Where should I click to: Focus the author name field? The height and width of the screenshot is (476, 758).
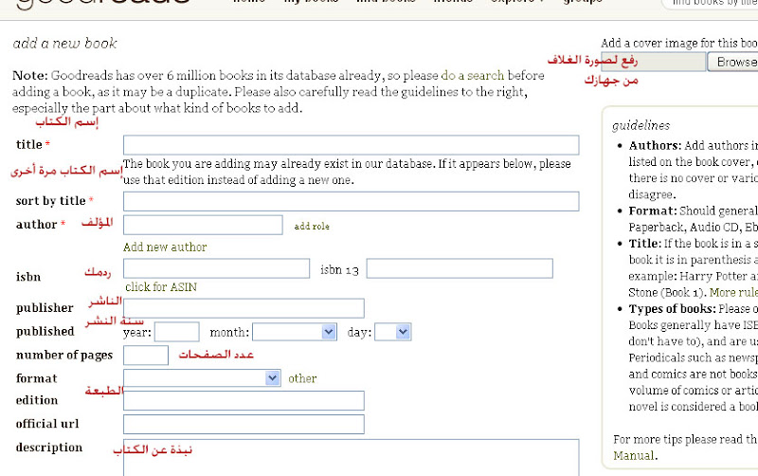[x=203, y=225]
